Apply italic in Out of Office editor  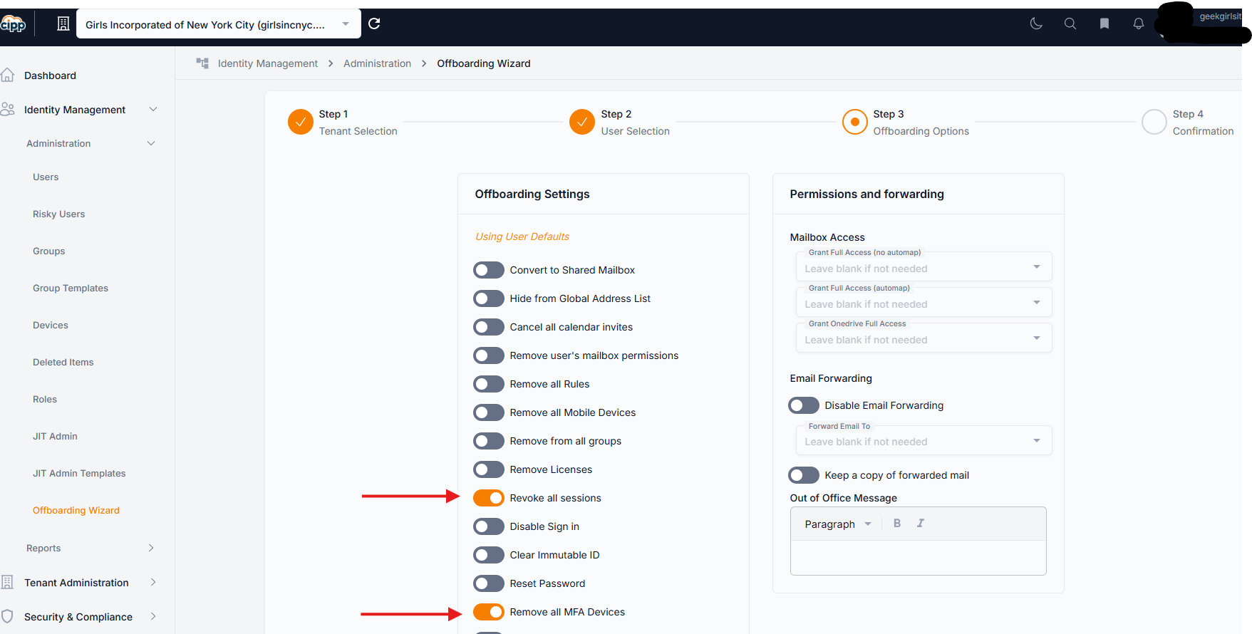pyautogui.click(x=921, y=523)
